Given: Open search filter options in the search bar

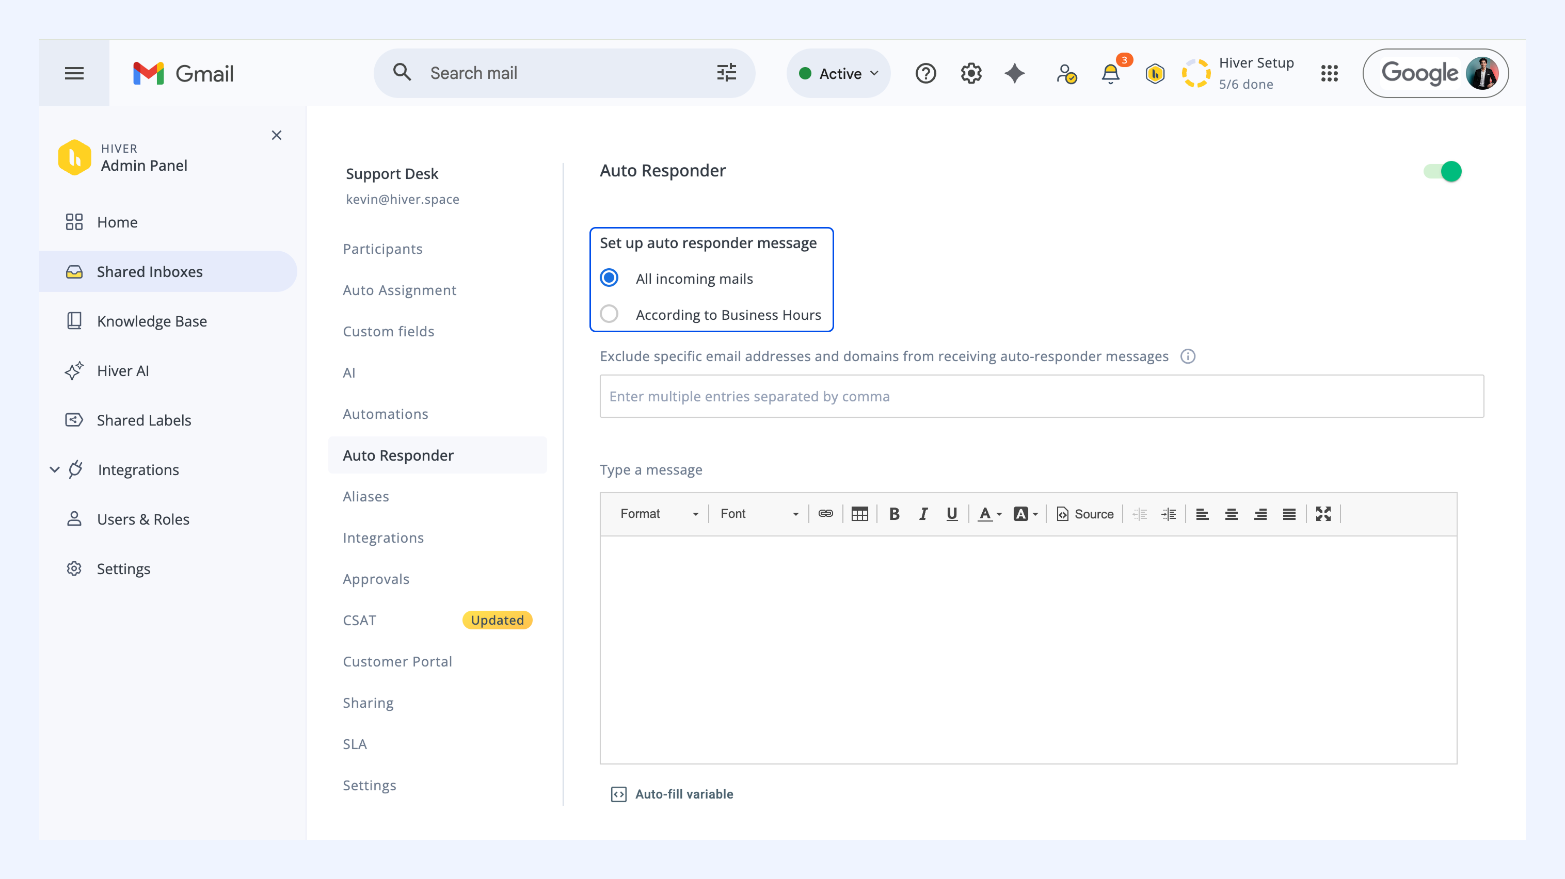Looking at the screenshot, I should pos(727,73).
